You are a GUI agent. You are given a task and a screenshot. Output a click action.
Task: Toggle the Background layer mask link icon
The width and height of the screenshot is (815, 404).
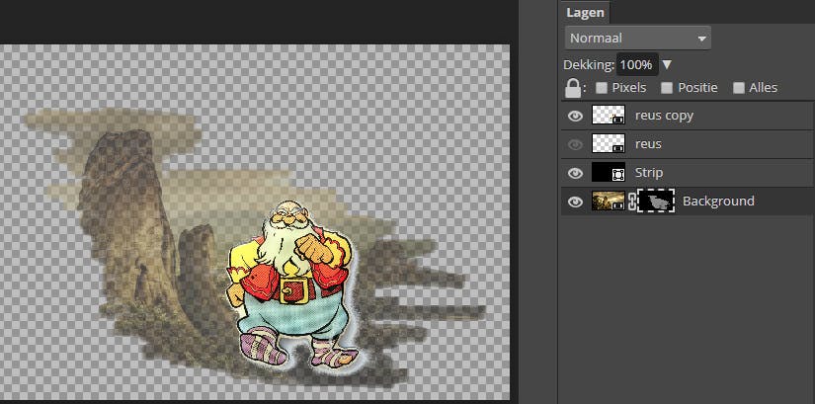(x=631, y=202)
